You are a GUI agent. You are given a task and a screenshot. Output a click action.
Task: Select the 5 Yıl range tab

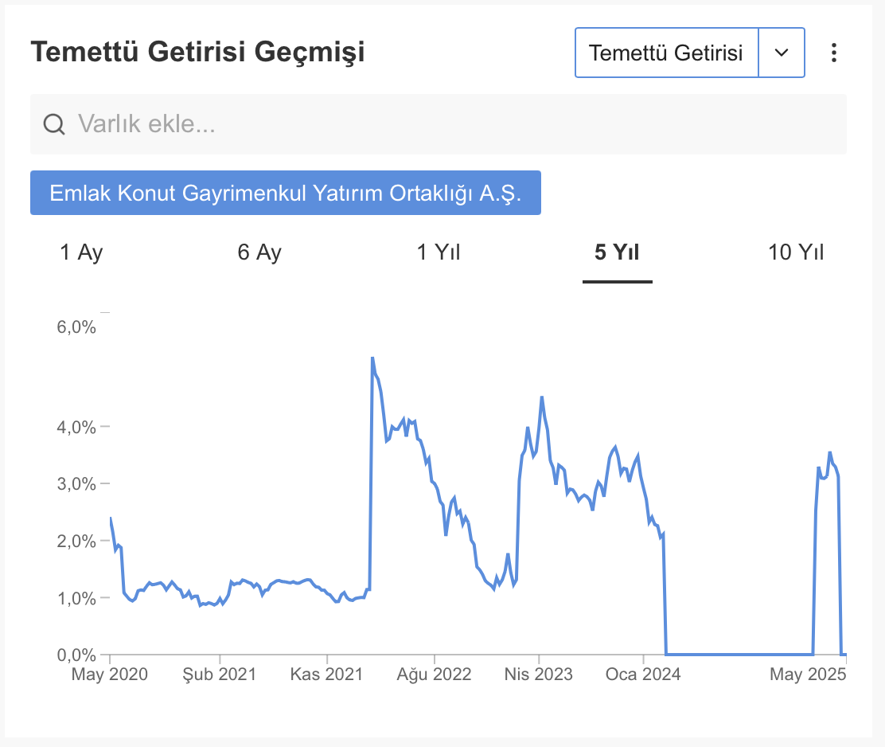(x=617, y=252)
